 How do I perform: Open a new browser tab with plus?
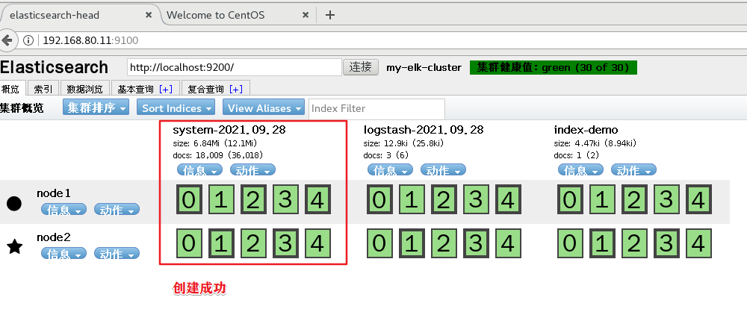click(329, 15)
